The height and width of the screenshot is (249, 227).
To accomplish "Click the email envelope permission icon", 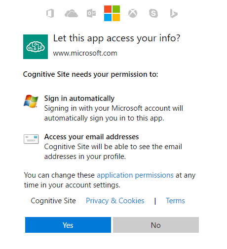I will pos(31,139).
